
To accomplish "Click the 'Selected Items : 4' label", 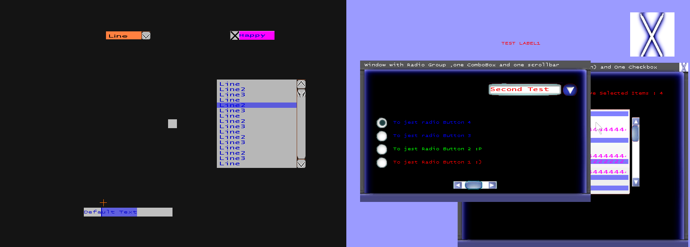I will 626,93.
